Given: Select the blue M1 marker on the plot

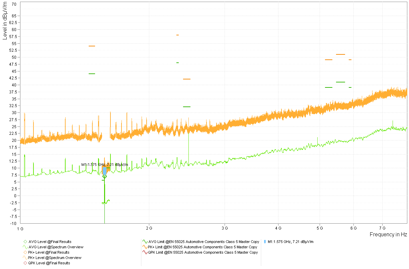Looking at the screenshot, I should (104, 170).
